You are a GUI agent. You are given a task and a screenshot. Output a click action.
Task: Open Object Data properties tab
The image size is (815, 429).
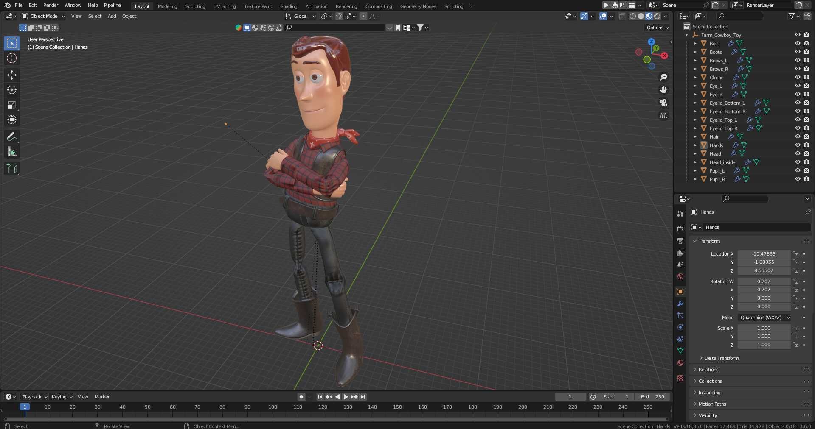coord(680,351)
